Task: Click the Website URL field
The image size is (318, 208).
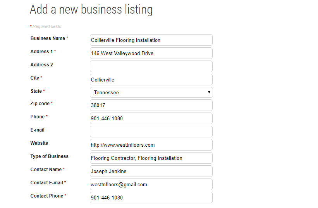Action: 151,145
